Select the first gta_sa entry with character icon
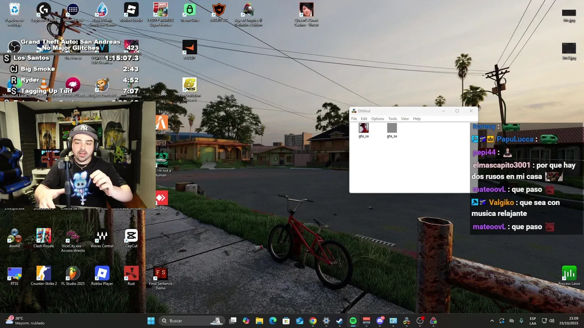This screenshot has height=328, width=584. pyautogui.click(x=364, y=130)
